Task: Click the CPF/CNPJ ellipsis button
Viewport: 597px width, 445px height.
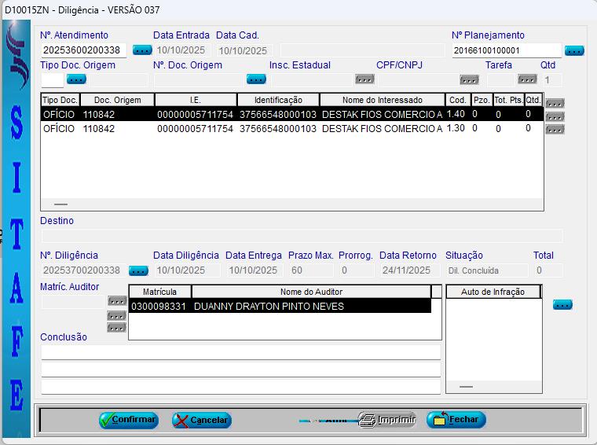Action: pos(469,79)
